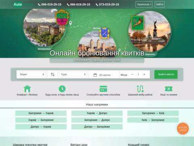Click the Kharkiv coat of arms emblem

(x=138, y=23)
